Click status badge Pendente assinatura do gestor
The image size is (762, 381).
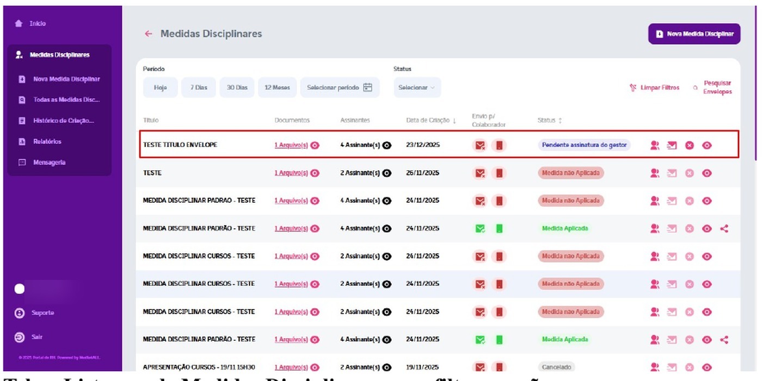[584, 145]
